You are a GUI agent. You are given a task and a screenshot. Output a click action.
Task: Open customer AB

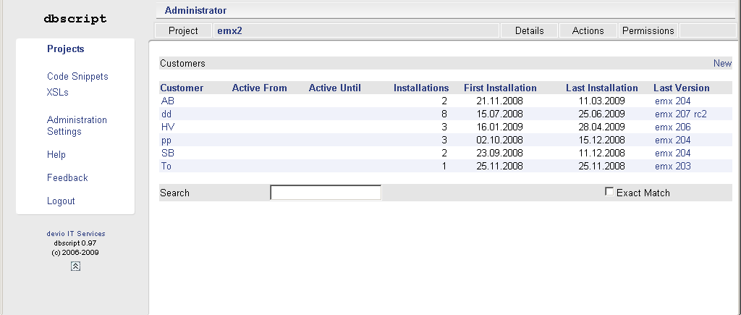coord(168,101)
